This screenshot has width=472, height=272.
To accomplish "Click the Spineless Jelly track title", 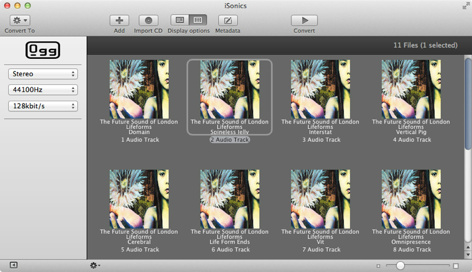I will click(230, 132).
